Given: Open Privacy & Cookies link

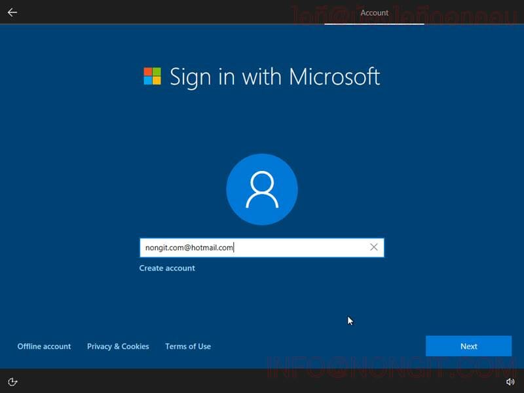Looking at the screenshot, I should pos(118,346).
